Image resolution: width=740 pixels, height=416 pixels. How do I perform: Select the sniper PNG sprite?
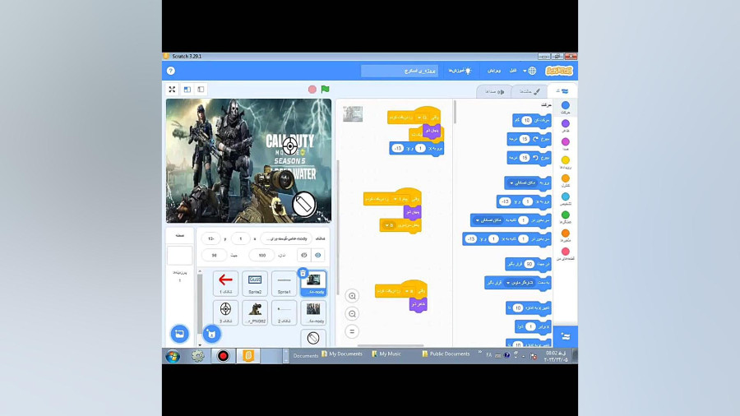[x=255, y=312]
